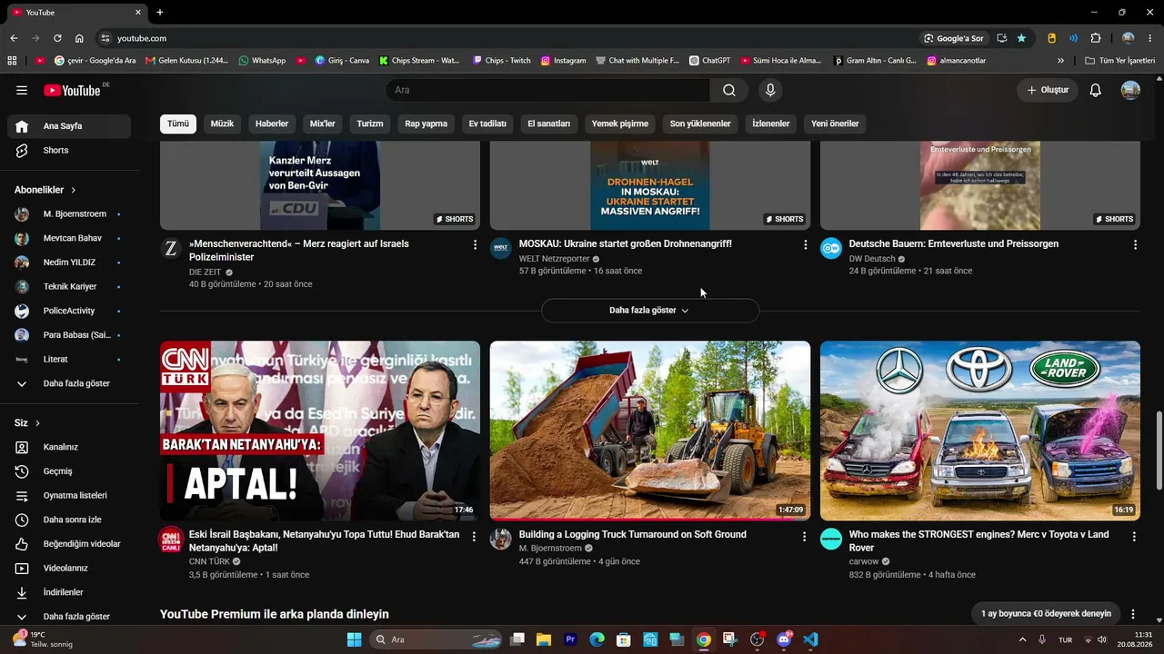Open the notifications bell
1164x654 pixels.
[1096, 90]
